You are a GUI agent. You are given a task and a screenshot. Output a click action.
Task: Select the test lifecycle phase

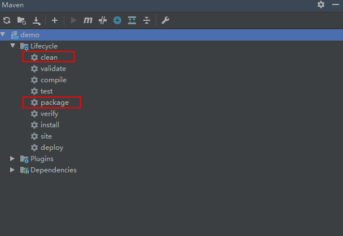[42, 91]
